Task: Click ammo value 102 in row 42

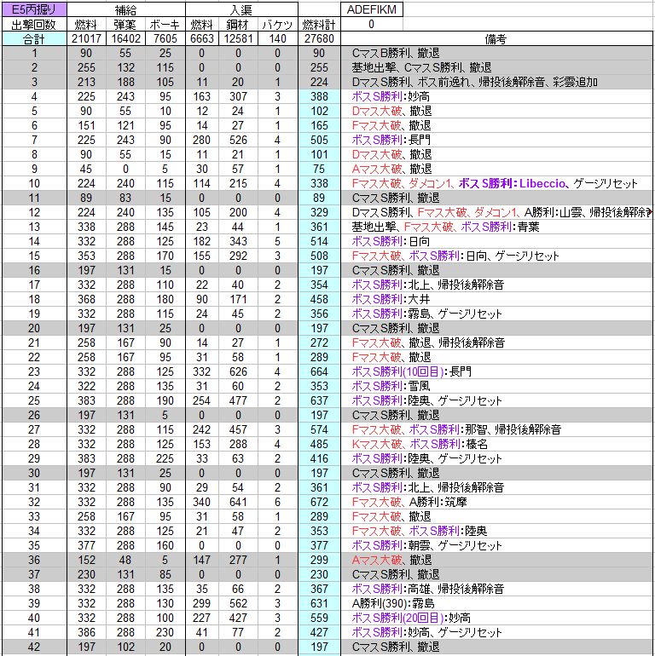Action: point(125,647)
